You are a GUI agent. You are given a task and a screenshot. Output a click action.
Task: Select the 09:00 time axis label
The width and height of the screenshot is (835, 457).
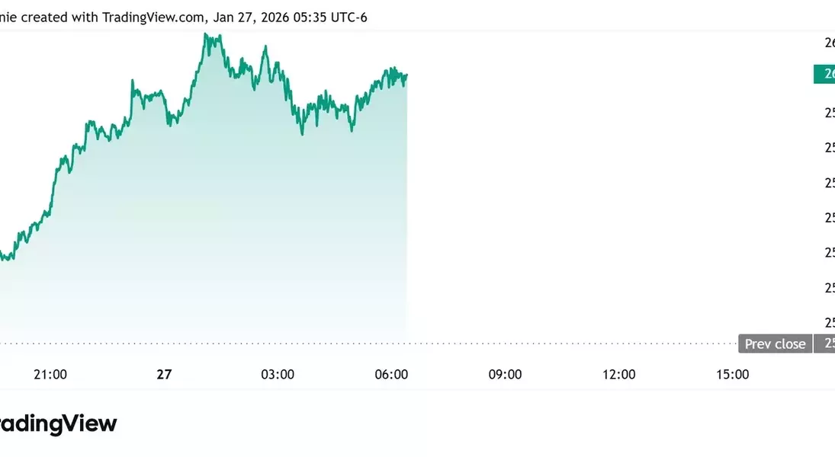(505, 374)
